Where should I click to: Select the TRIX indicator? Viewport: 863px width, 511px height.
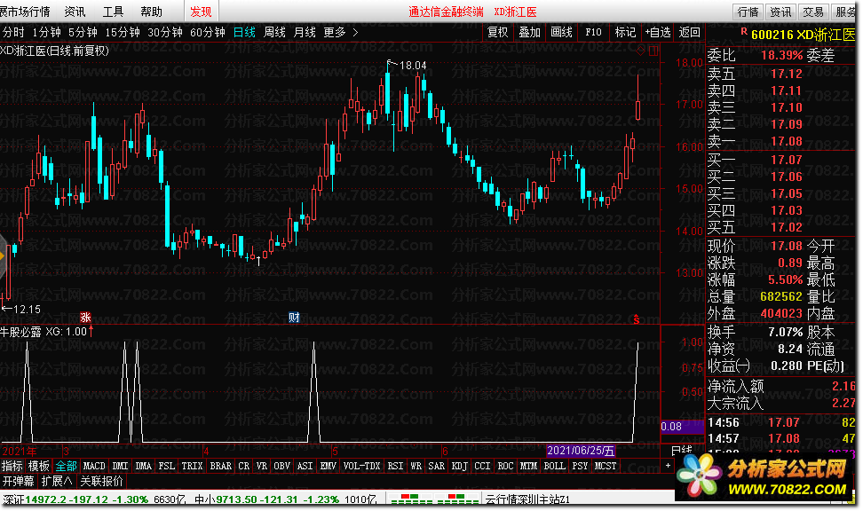click(192, 466)
